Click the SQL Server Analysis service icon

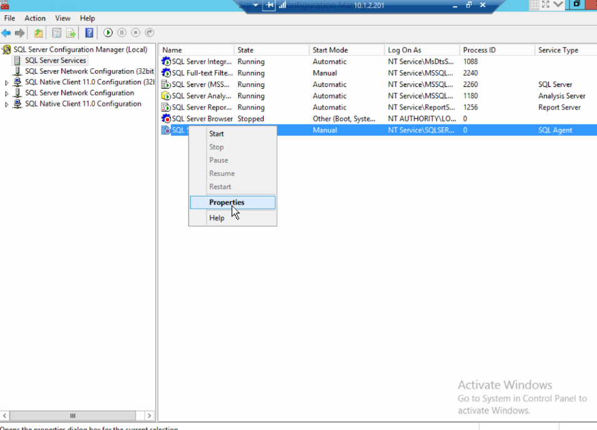click(x=166, y=96)
